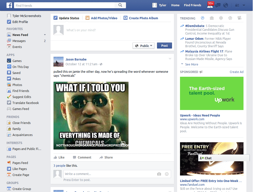Open the Pokes section in sidebar
This screenshot has height=192, width=256.
[17, 79]
